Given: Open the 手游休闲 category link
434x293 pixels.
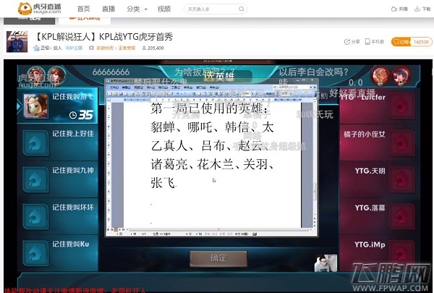Looking at the screenshot, I should (x=105, y=48).
